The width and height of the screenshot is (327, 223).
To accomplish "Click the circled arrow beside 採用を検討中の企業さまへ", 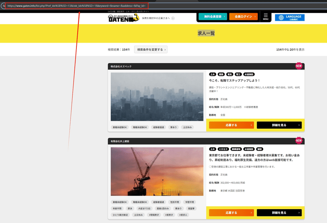I will [173, 18].
